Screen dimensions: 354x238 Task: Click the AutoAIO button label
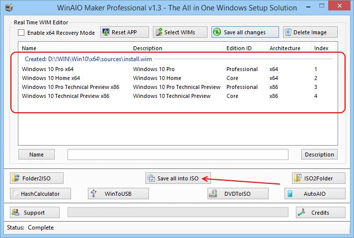314,194
